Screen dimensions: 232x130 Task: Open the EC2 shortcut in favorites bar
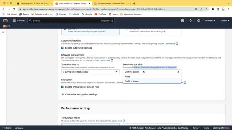[7, 26]
